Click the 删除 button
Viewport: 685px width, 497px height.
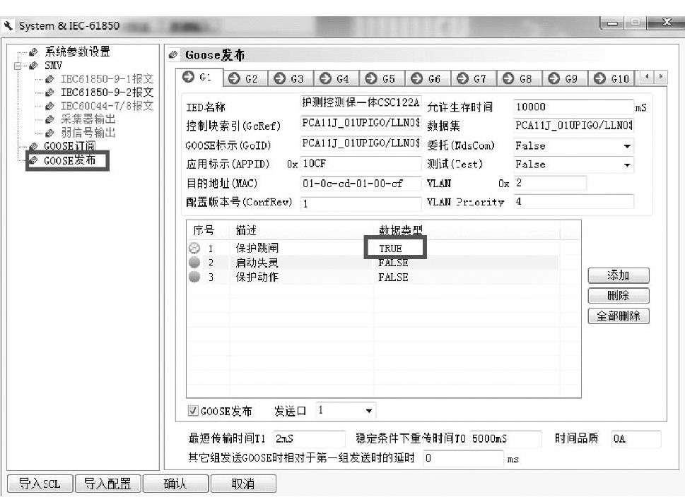pyautogui.click(x=618, y=296)
